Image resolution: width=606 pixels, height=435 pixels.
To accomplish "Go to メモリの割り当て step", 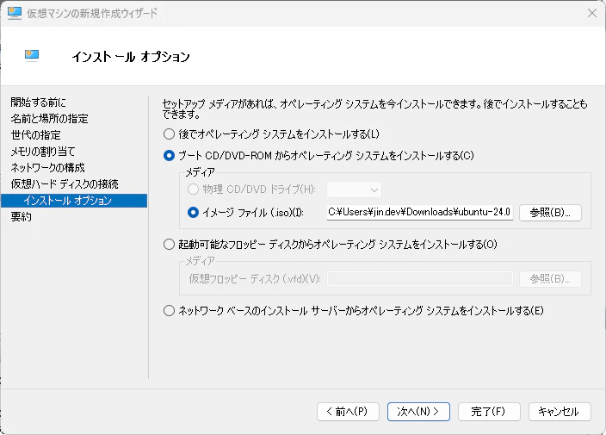I will [43, 152].
